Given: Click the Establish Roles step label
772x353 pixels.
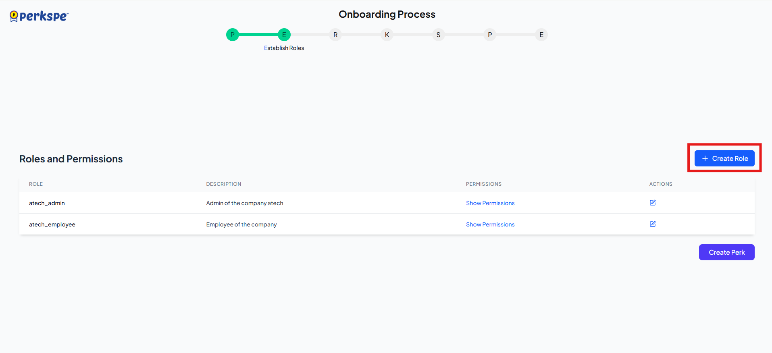Looking at the screenshot, I should tap(284, 48).
